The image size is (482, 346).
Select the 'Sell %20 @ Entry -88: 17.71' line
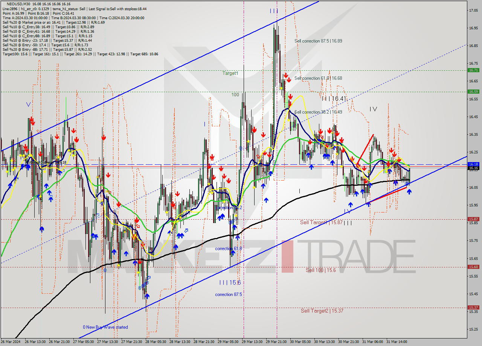click(x=48, y=49)
